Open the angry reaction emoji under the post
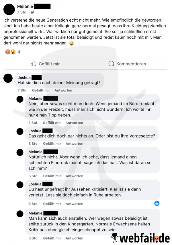 [8, 52]
